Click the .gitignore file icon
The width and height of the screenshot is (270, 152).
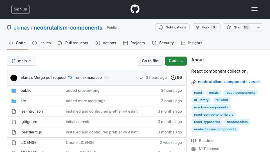14,122
